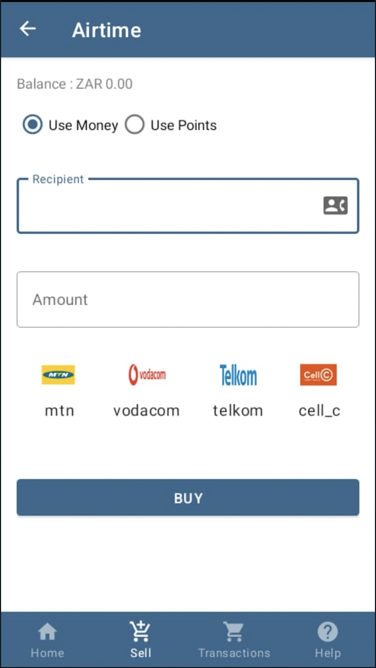Viewport: 376px width, 668px height.
Task: Select the MTN network logo
Action: click(59, 375)
